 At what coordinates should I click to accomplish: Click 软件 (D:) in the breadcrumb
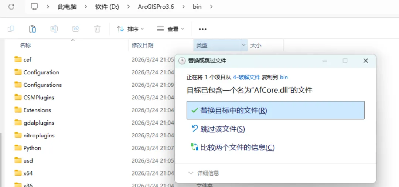point(107,7)
